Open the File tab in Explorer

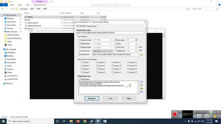[x=4, y=5]
